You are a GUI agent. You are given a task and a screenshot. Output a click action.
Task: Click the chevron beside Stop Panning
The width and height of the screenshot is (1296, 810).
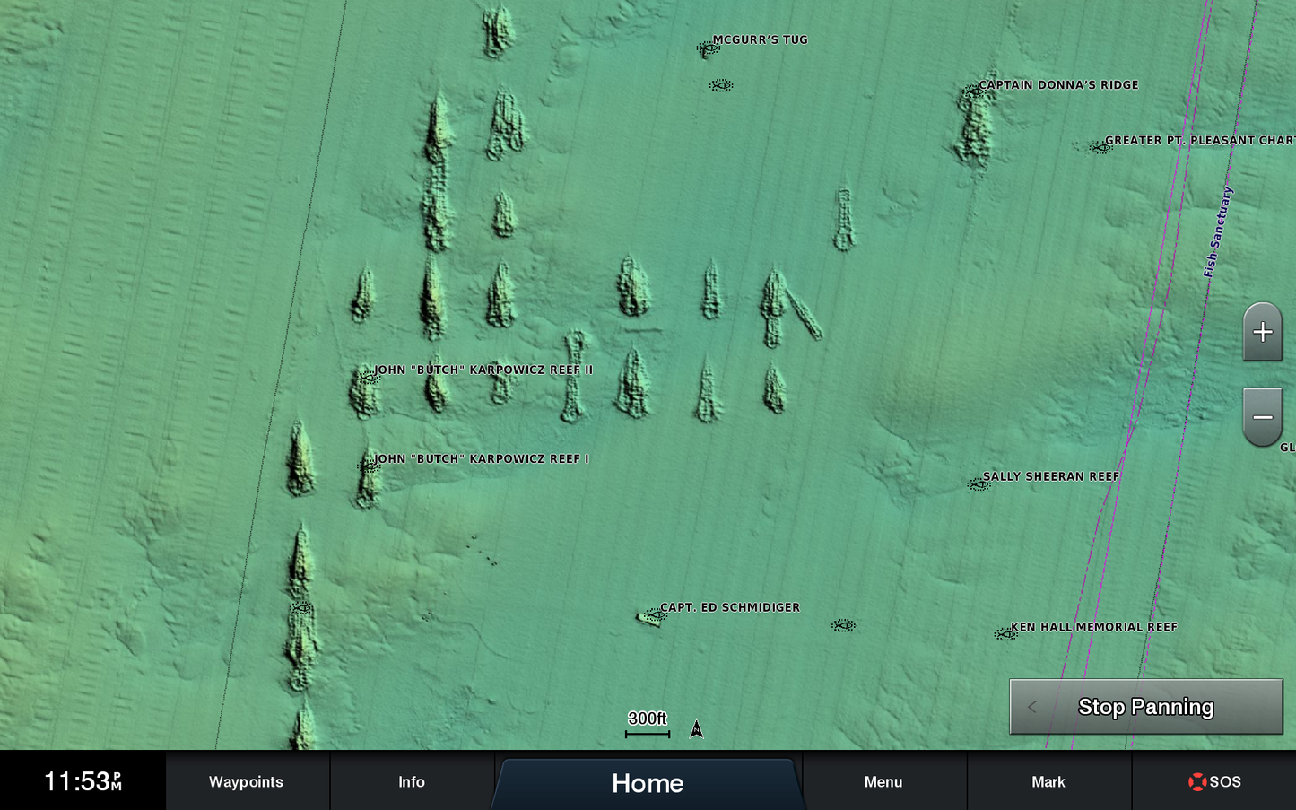pyautogui.click(x=1031, y=707)
